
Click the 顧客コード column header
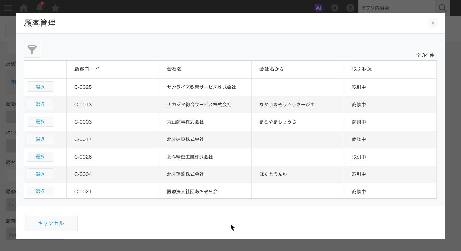tap(87, 69)
